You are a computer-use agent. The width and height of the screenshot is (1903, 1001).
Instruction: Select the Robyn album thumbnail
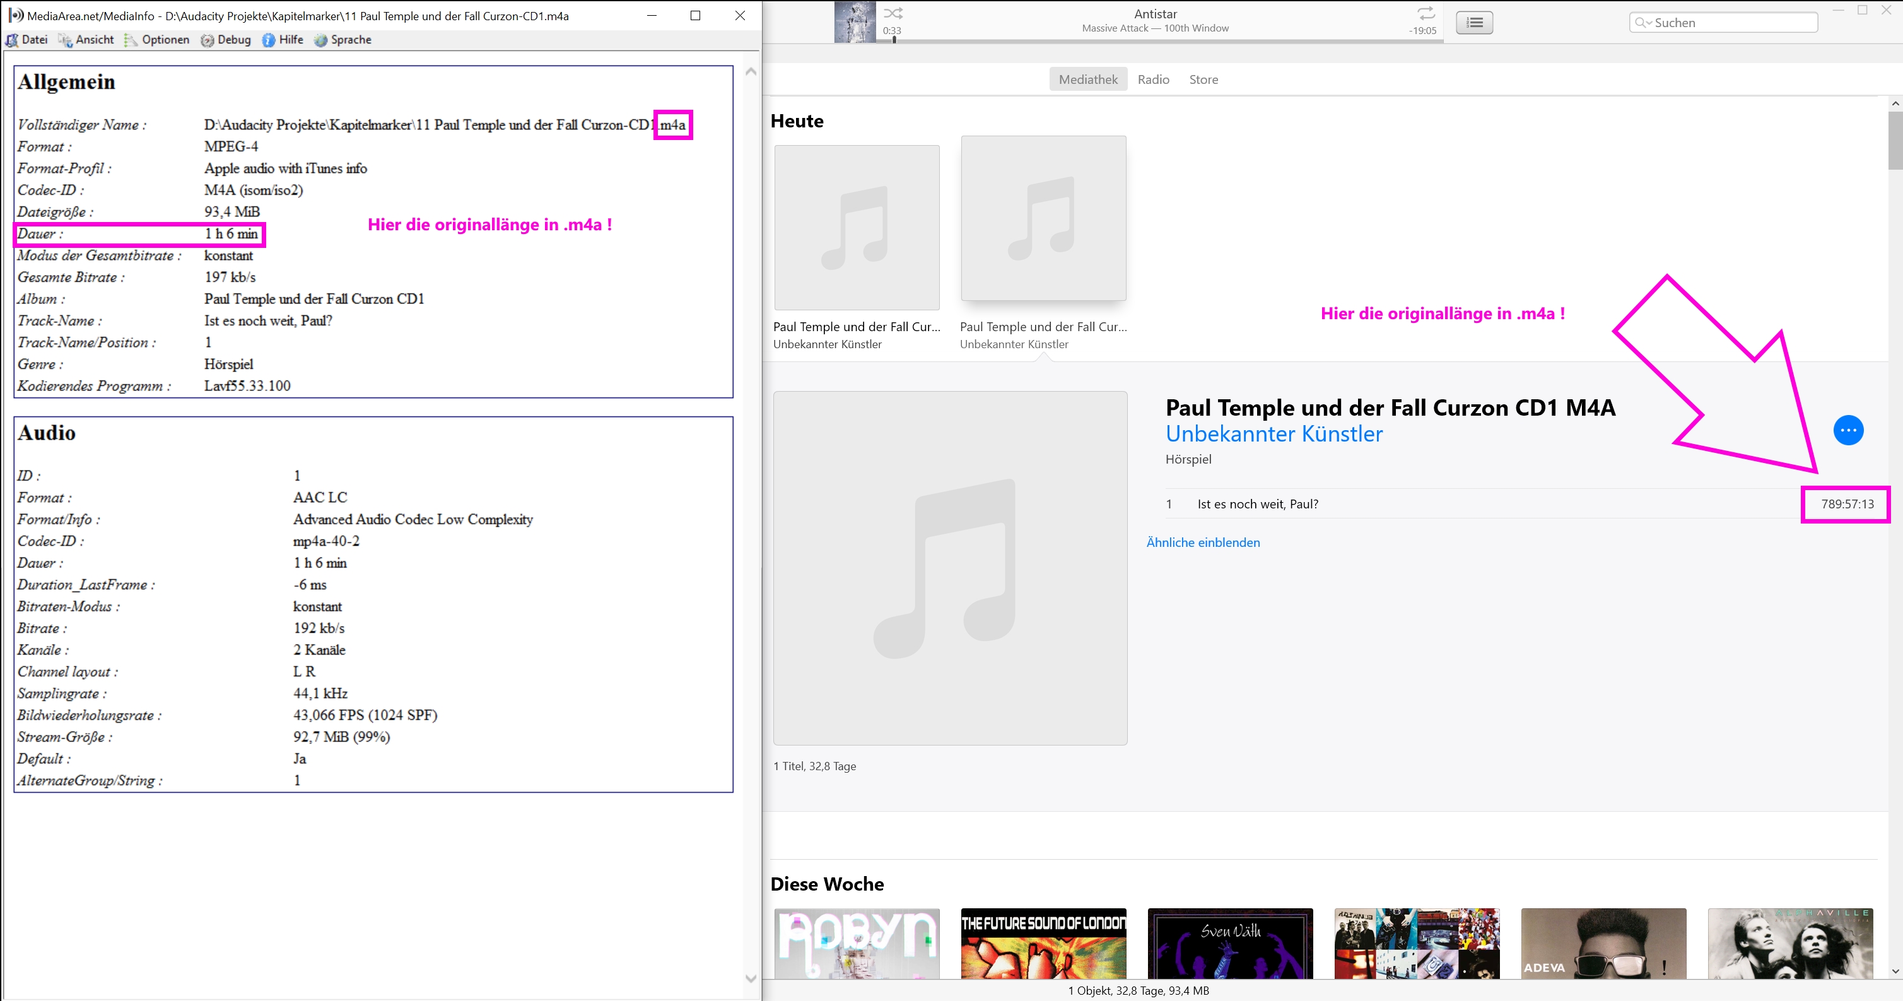[856, 944]
